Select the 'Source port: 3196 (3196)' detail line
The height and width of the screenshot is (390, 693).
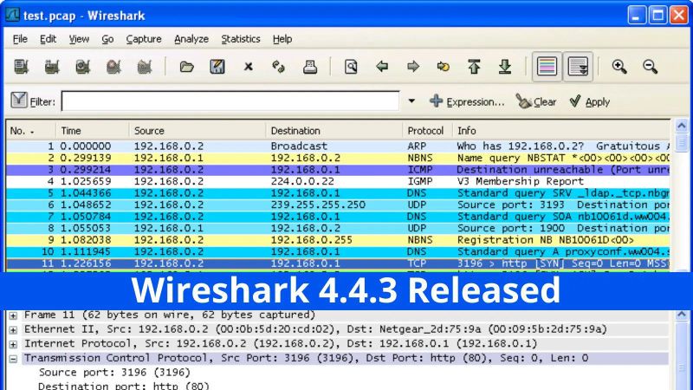pyautogui.click(x=114, y=373)
